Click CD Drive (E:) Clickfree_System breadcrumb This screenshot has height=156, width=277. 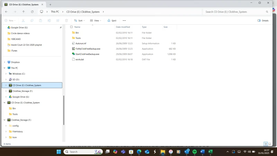(83, 12)
